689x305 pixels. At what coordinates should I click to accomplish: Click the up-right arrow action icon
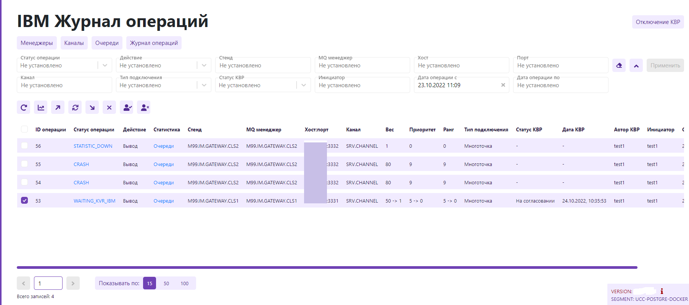(58, 108)
